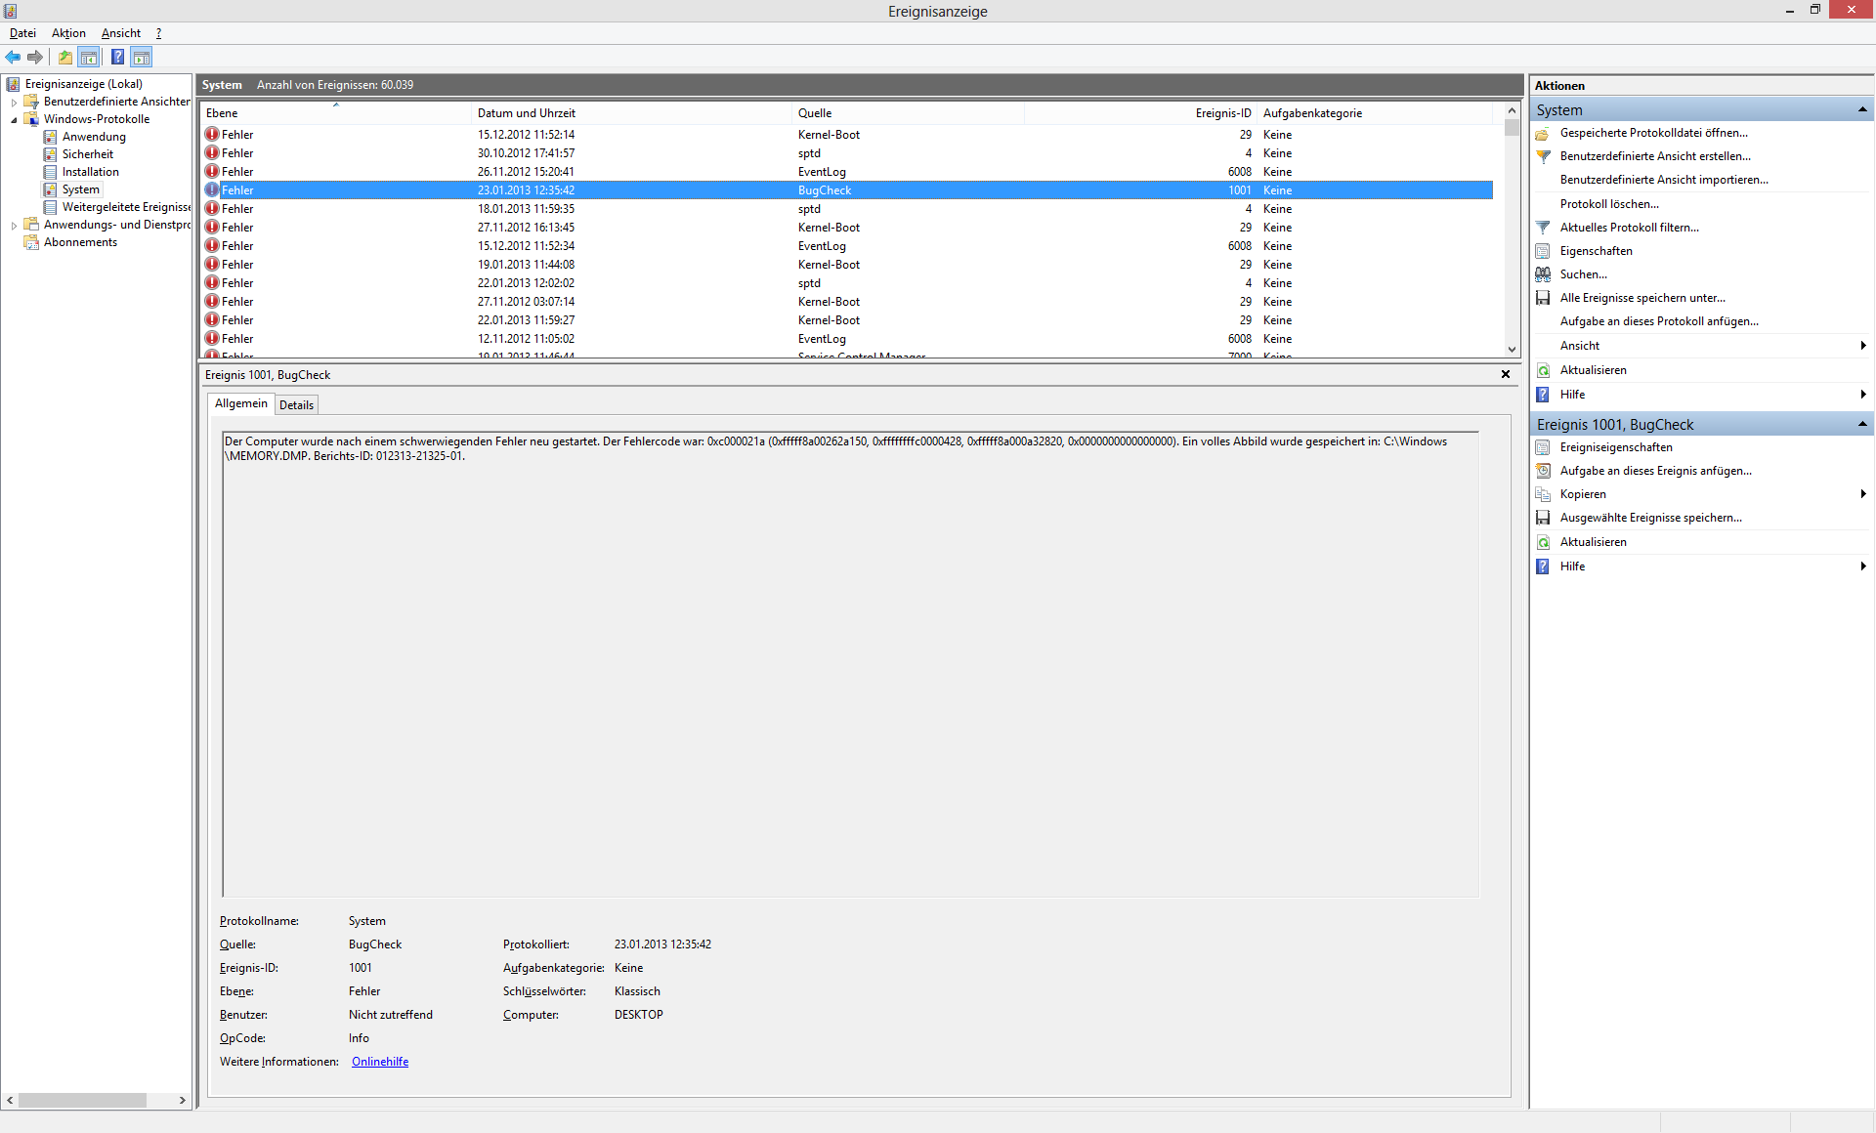Toggle the action pane toolbar icon

tap(142, 57)
